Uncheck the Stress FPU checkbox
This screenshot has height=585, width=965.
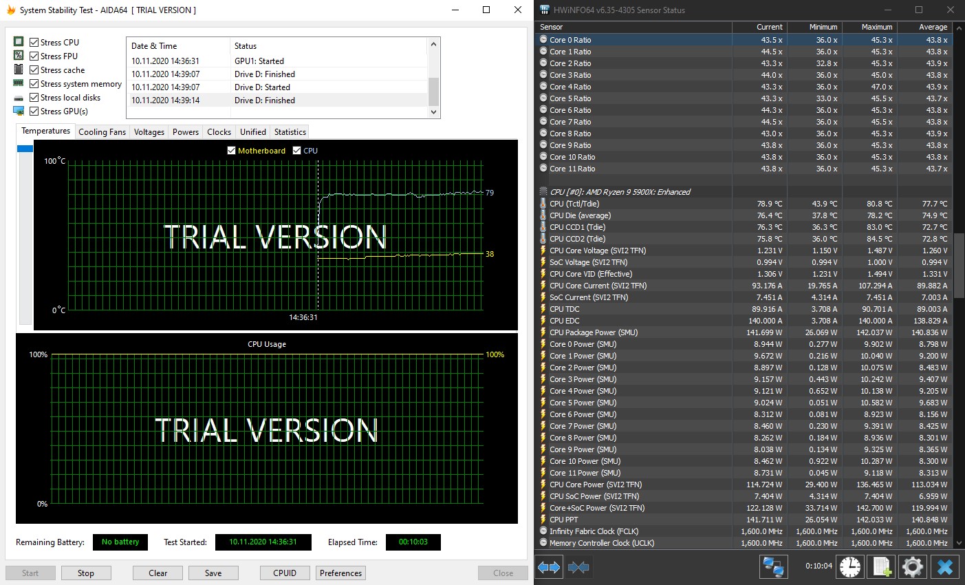[x=34, y=56]
